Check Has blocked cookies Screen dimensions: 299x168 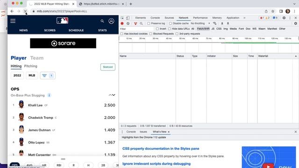[x=121, y=34]
